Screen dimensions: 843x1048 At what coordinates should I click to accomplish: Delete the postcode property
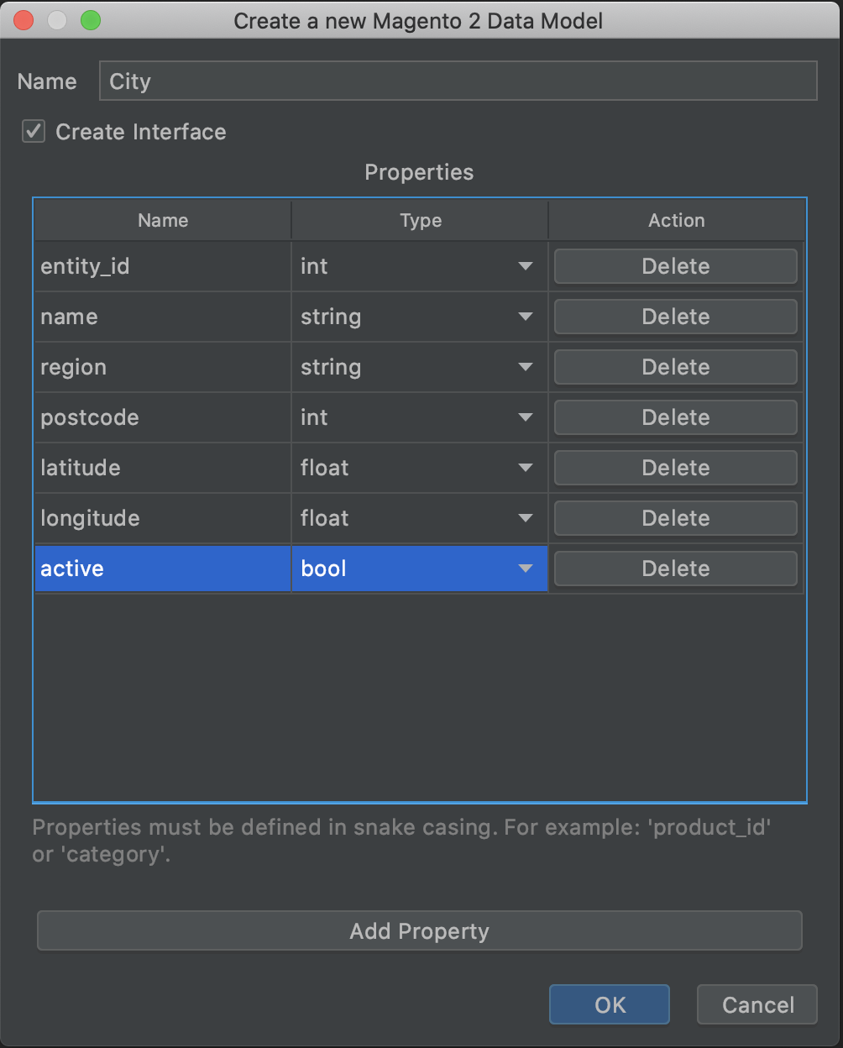pyautogui.click(x=676, y=417)
